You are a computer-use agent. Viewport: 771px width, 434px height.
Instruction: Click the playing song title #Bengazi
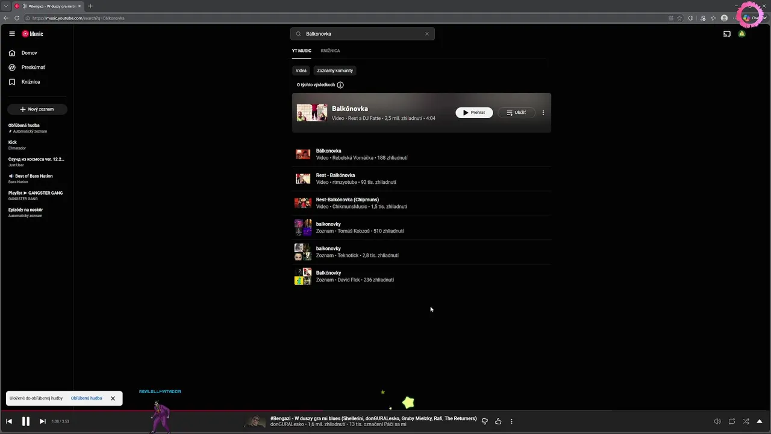pos(373,418)
